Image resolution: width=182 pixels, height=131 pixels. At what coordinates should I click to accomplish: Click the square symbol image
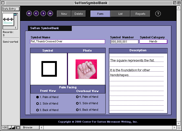(49, 69)
